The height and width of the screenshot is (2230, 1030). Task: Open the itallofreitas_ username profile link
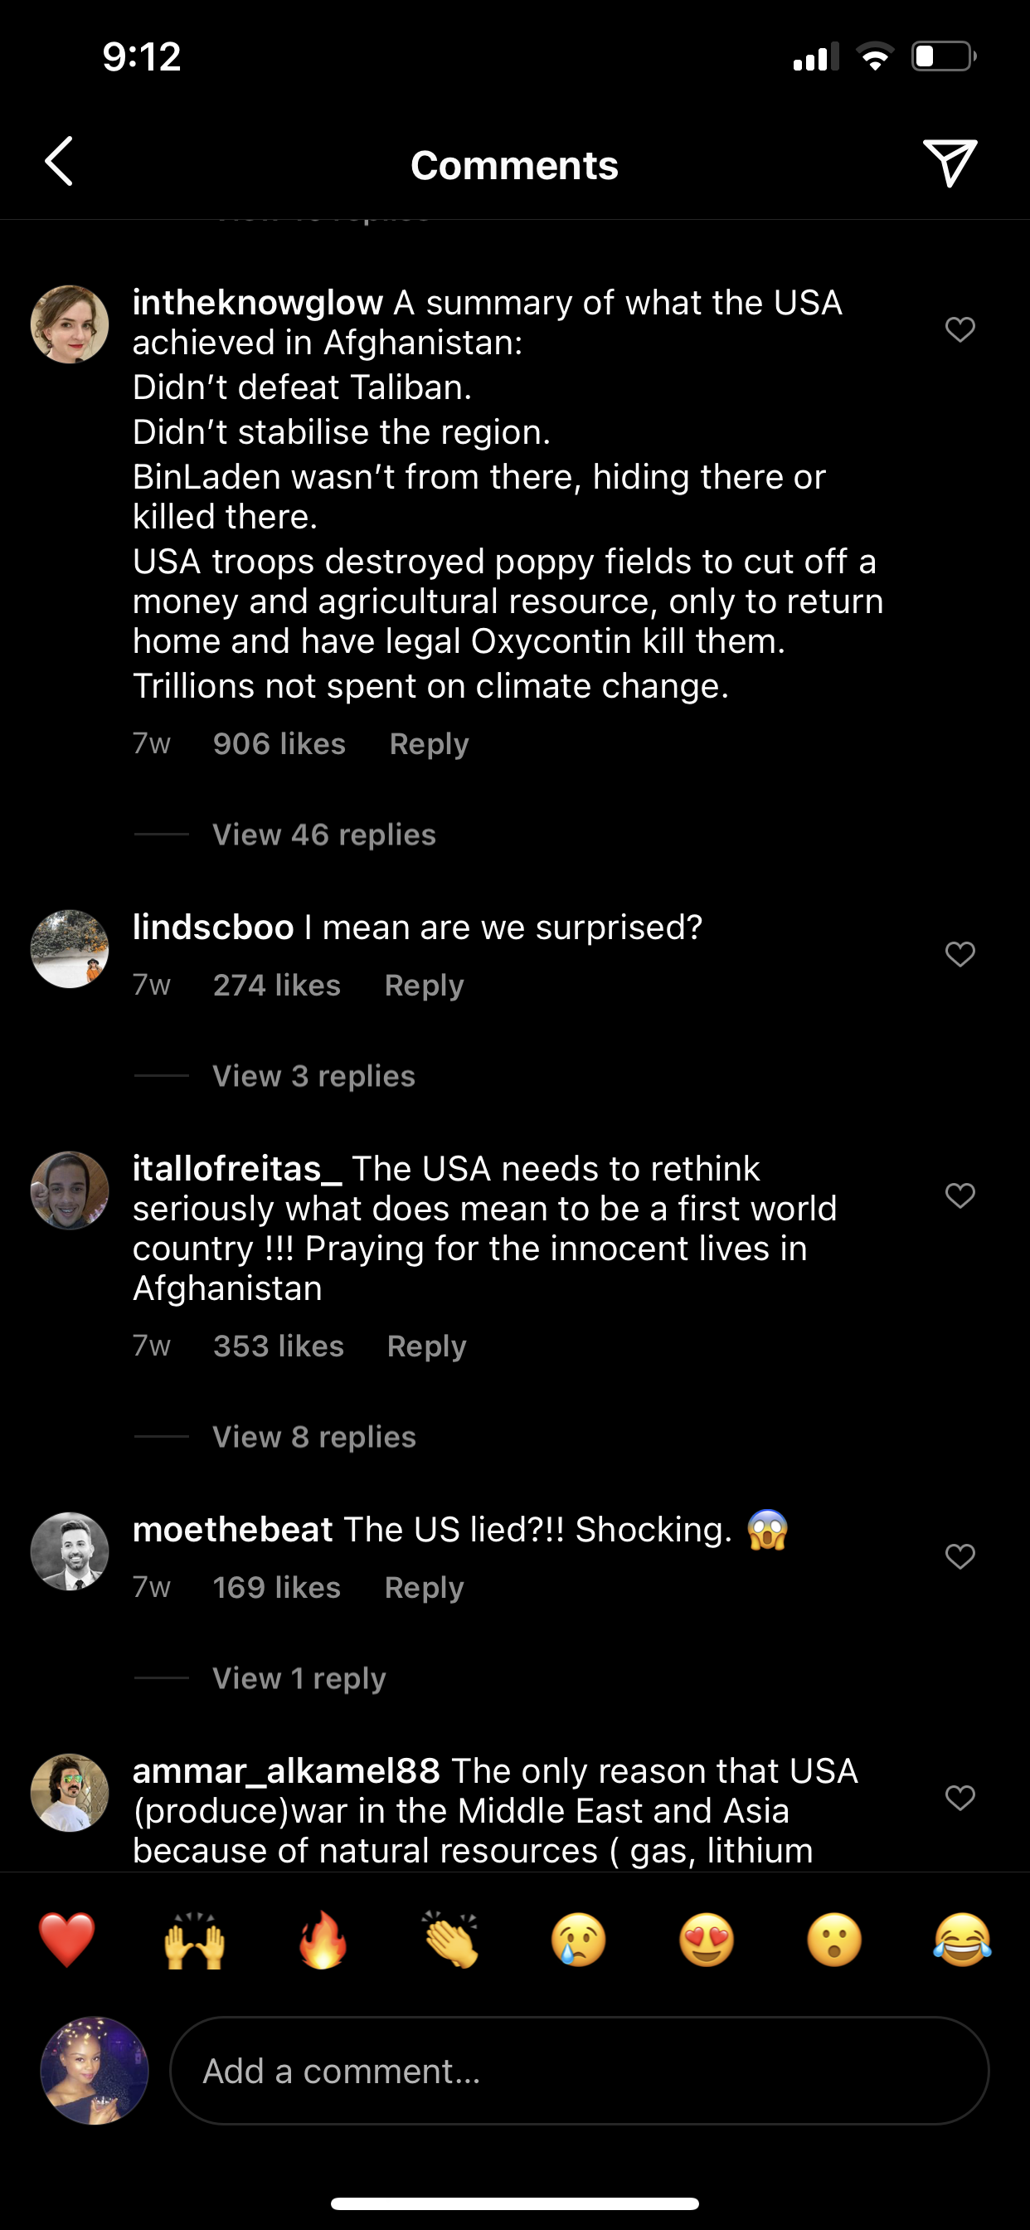(237, 1169)
